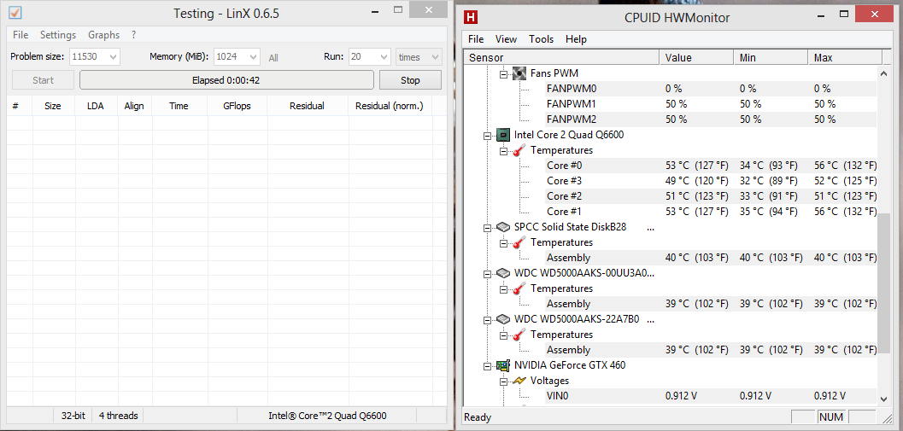This screenshot has height=431, width=903.
Task: Open LinX Settings menu
Action: coord(58,34)
